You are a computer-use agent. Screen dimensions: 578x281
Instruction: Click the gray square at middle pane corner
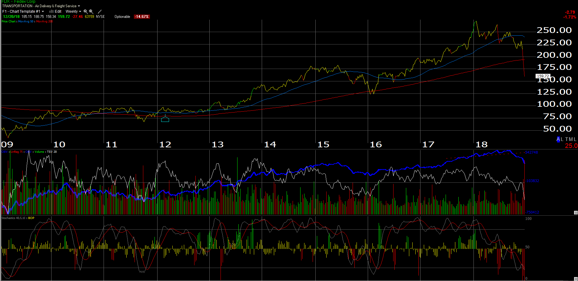[576, 213]
